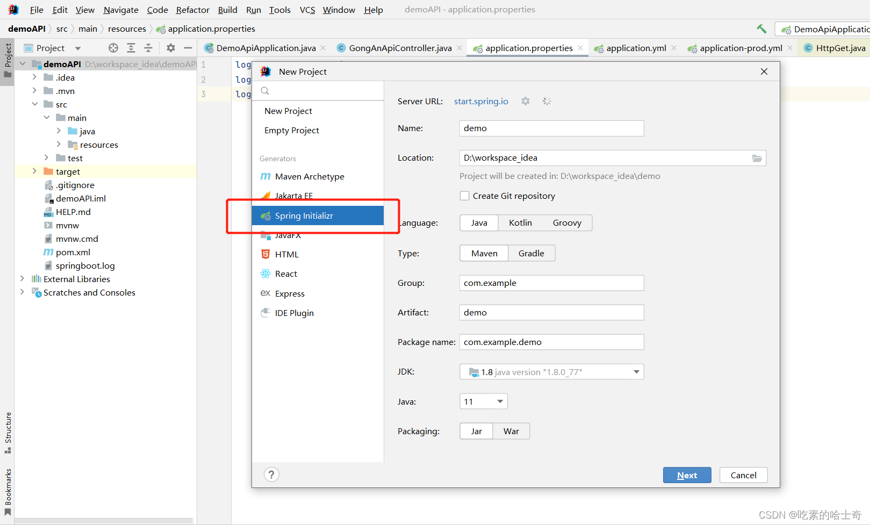Choose Groovy language option
Image resolution: width=870 pixels, height=525 pixels.
click(567, 222)
